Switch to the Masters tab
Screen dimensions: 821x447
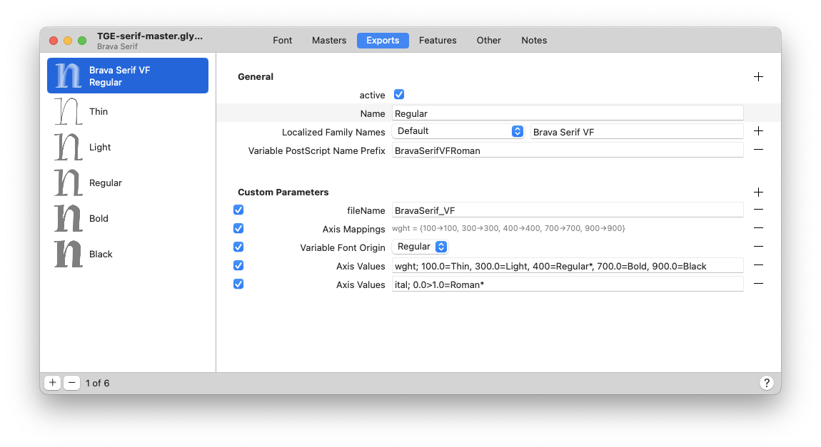pos(329,41)
